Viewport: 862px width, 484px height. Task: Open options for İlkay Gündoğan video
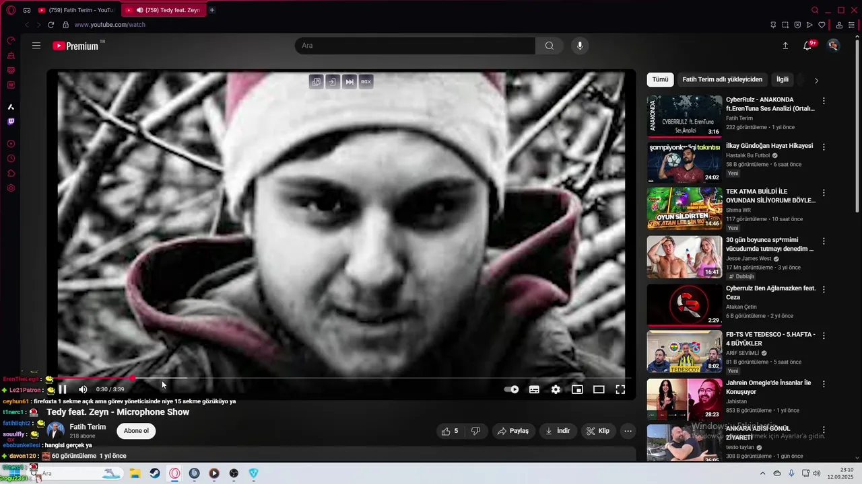[x=824, y=147]
